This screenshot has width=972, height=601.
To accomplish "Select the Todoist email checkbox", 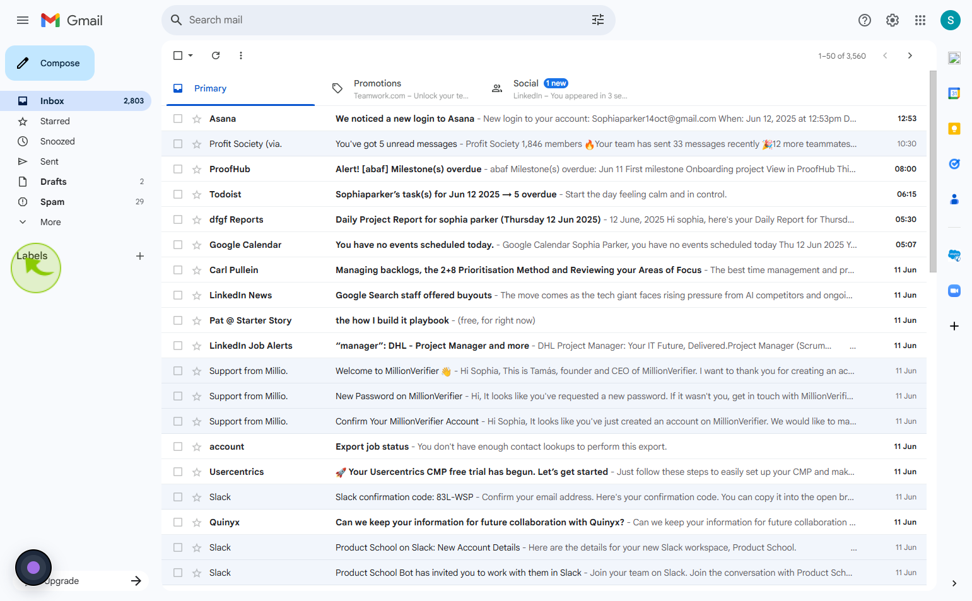I will [x=178, y=194].
